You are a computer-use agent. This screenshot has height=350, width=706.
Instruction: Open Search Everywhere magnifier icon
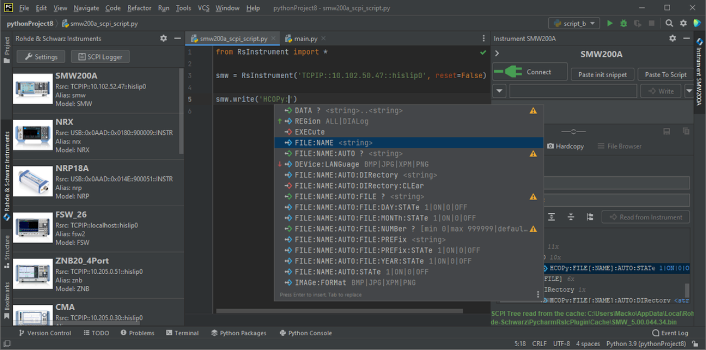point(669,24)
